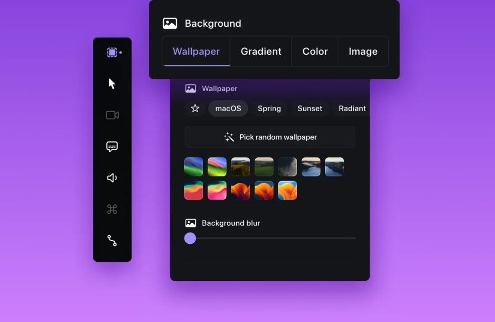Screen dimensions: 495x322
Task: Choose the pink-green wave wallpaper thumbnail
Action: click(217, 190)
